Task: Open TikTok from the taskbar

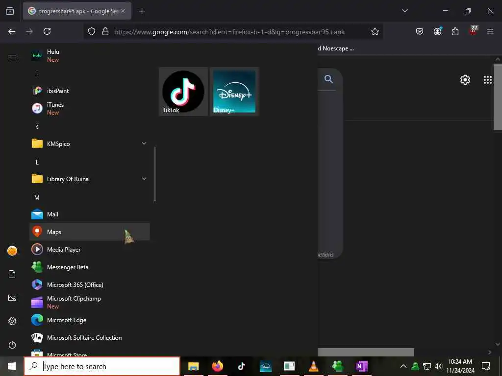Action: (241, 366)
